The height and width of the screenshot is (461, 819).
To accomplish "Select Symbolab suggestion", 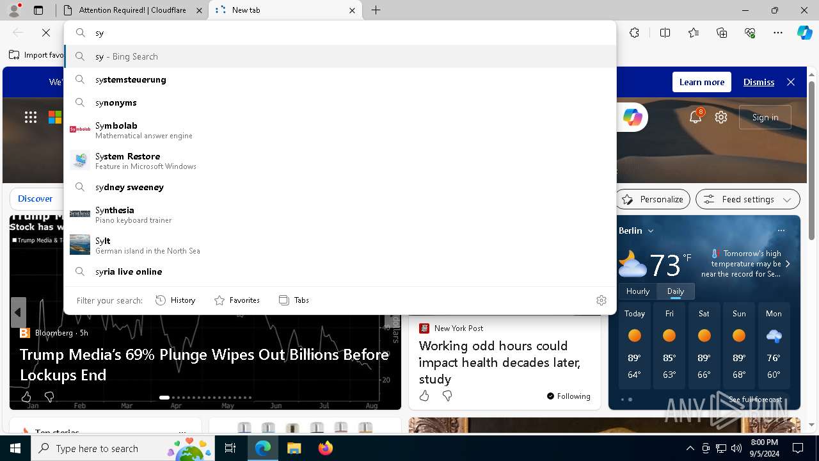I will 340,130.
